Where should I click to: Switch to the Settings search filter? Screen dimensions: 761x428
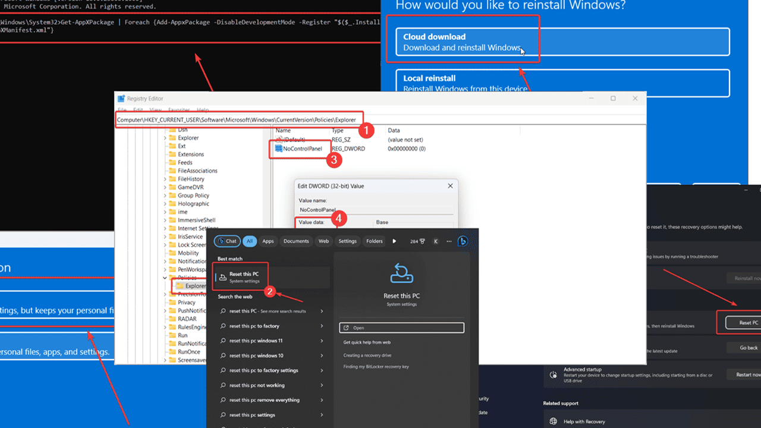[348, 241]
